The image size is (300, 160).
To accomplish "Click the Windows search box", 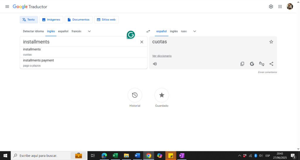I will coord(49,156).
